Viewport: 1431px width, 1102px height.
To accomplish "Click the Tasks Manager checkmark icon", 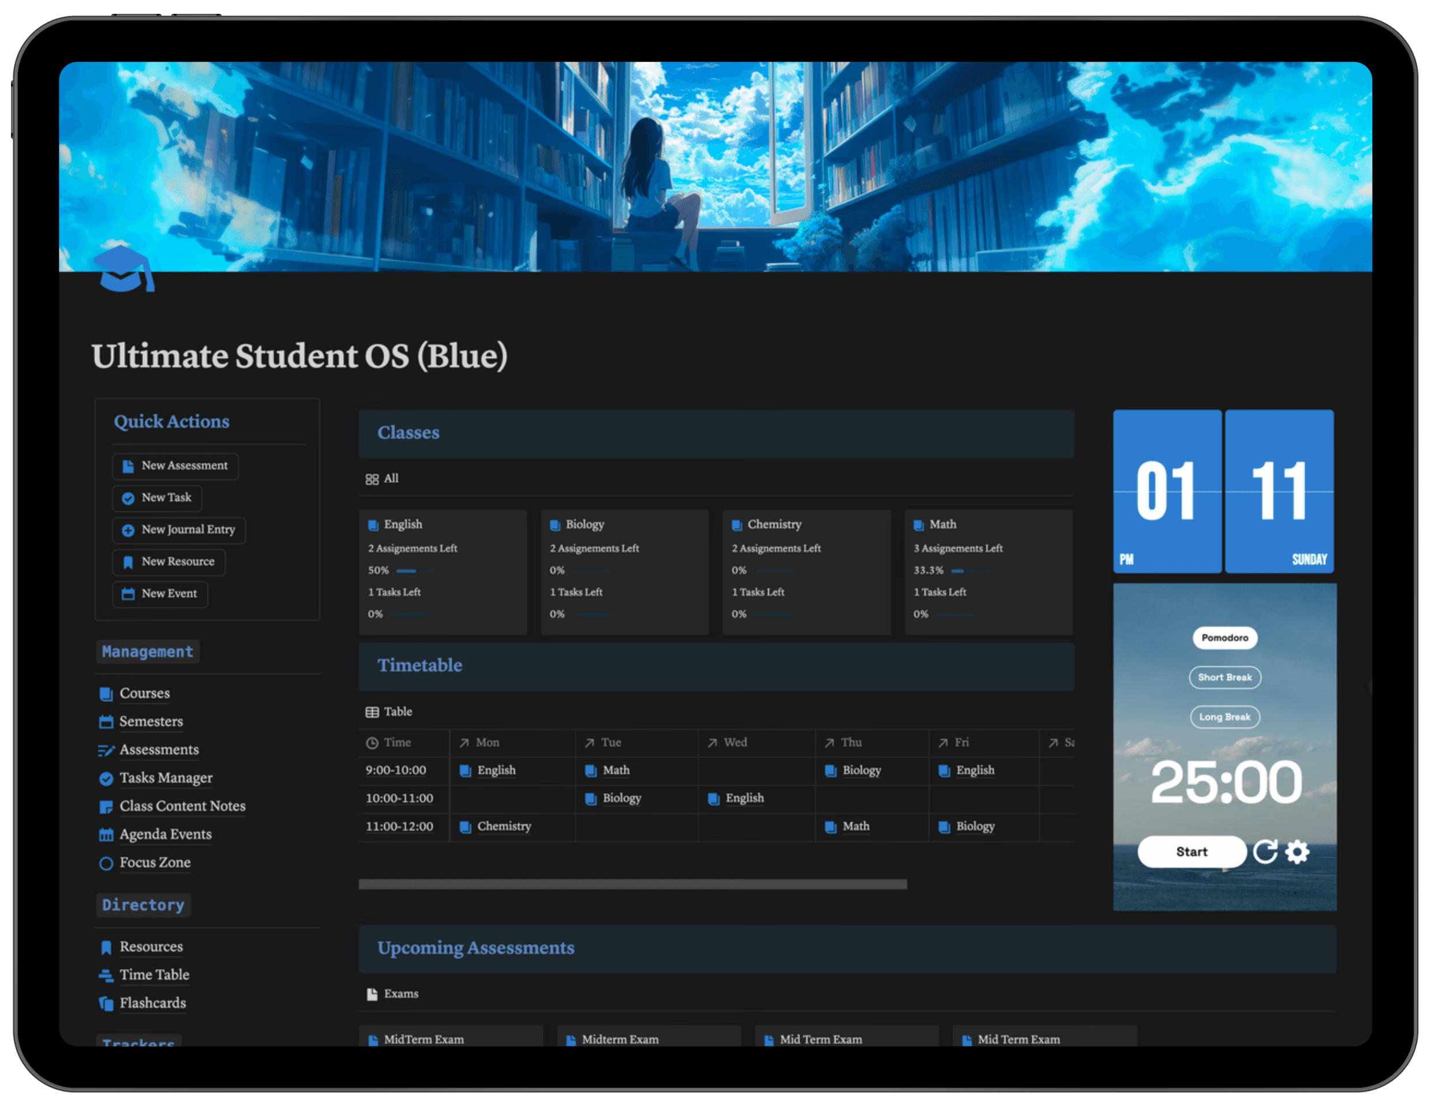I will pos(106,778).
